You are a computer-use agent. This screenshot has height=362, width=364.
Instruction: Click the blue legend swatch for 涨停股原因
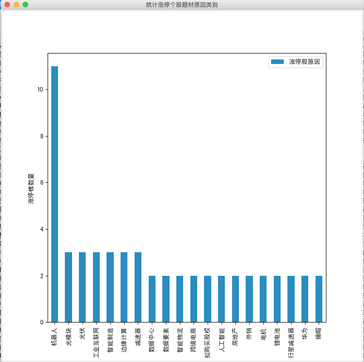(277, 62)
